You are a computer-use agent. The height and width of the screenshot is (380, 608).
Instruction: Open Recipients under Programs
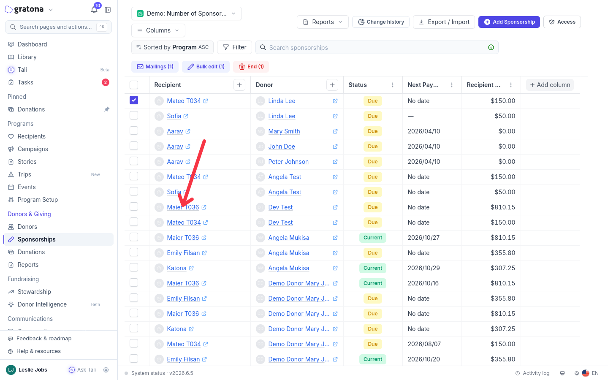[x=32, y=136]
